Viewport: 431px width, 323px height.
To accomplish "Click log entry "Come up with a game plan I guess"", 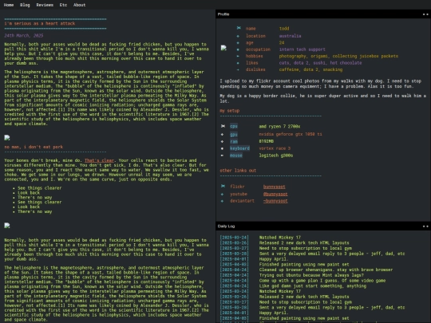I will click(322, 281).
